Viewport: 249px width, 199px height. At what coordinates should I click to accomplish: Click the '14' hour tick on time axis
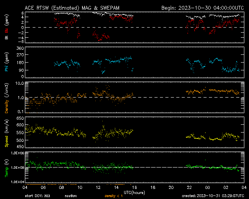(116, 187)
